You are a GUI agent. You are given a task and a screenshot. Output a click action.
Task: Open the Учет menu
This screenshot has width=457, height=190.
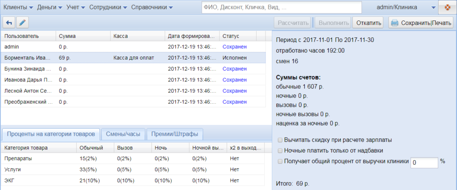pyautogui.click(x=75, y=8)
